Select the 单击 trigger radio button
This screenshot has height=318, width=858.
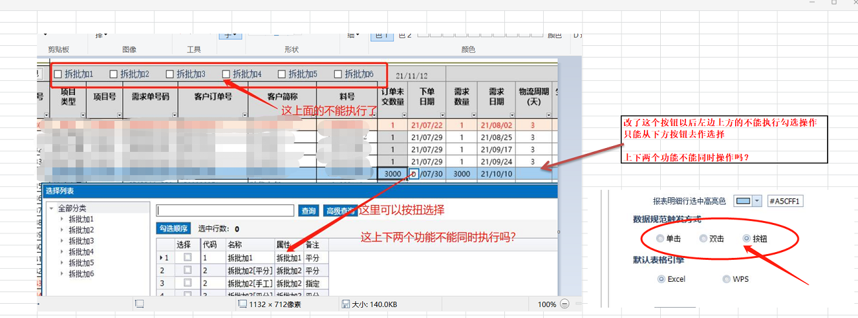click(660, 238)
